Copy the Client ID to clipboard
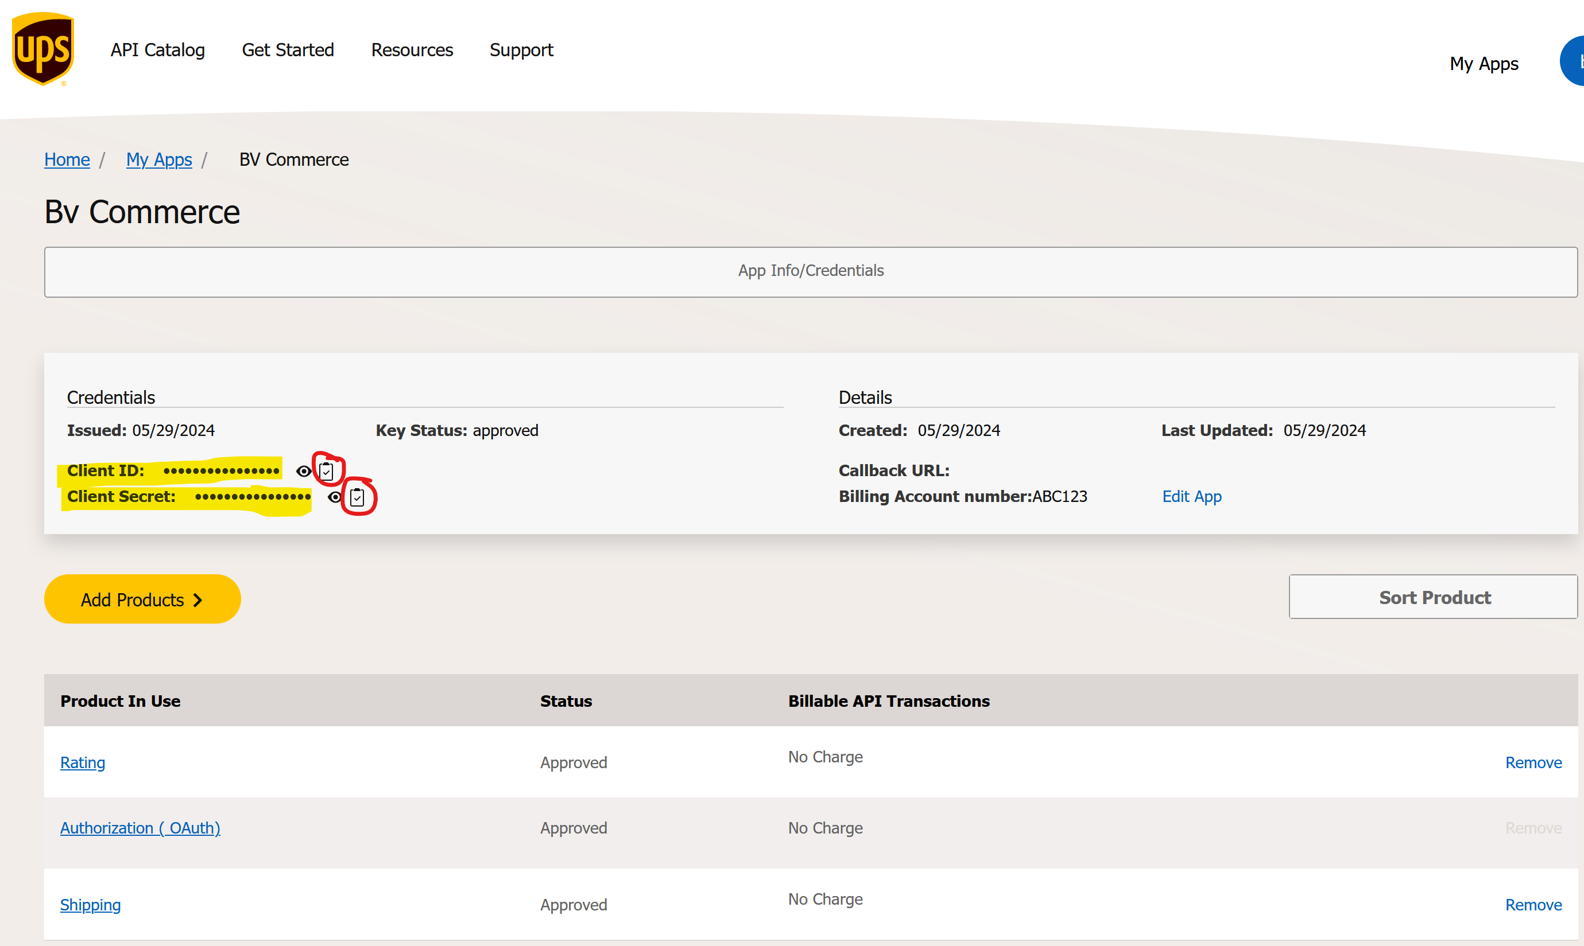Image resolution: width=1584 pixels, height=946 pixels. point(326,471)
